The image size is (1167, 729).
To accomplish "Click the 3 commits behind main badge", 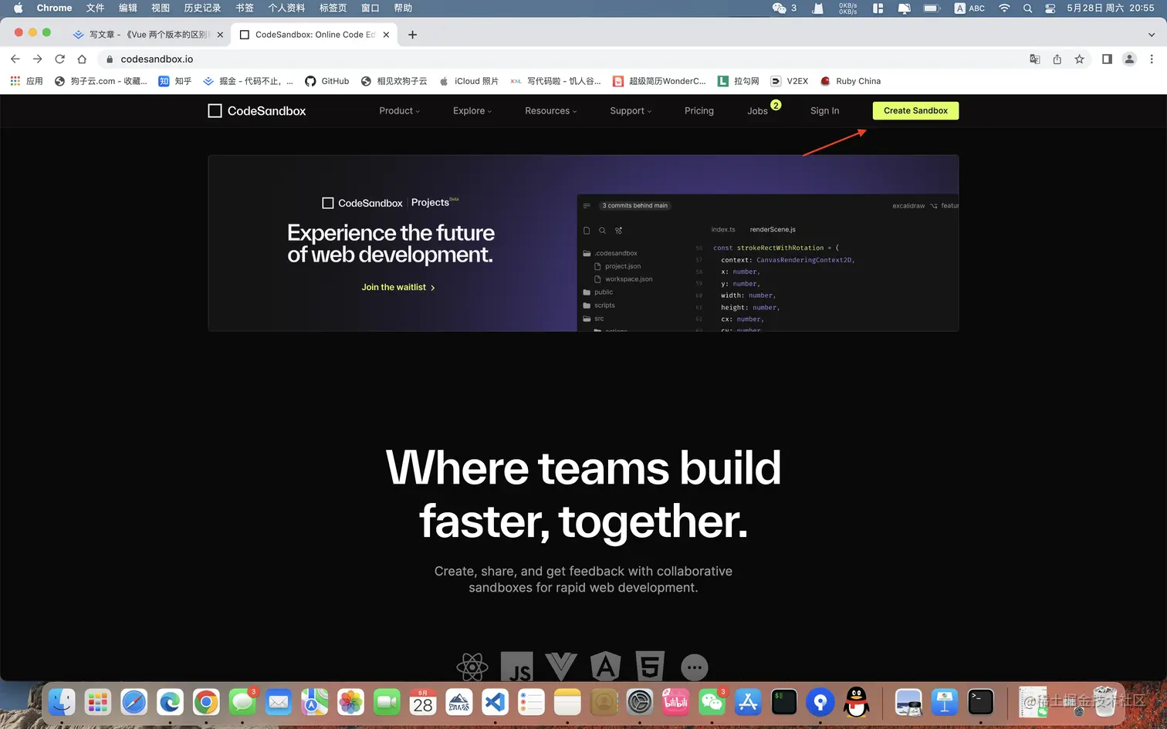I will [634, 206].
